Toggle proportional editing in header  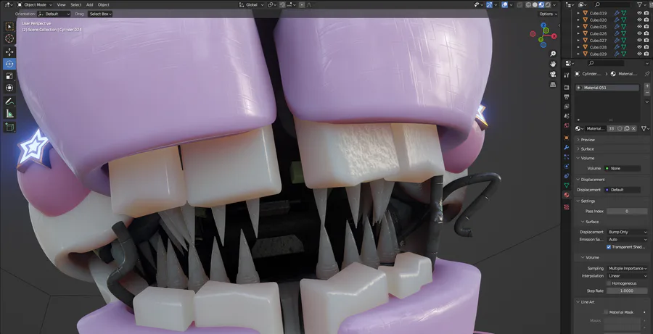(x=302, y=4)
